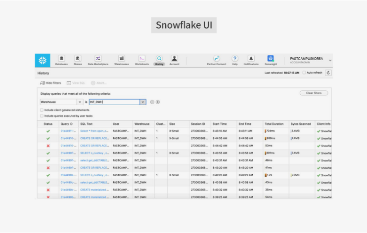Click the red X status at 8:43:20 AM
Image resolution: width=367 pixels, height=233 pixels.
pyautogui.click(x=48, y=168)
